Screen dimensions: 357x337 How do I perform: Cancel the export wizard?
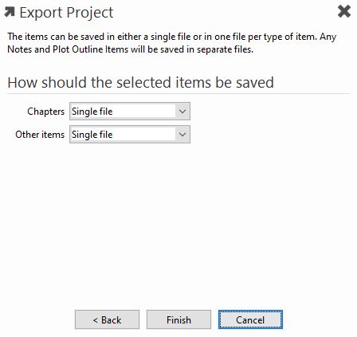pyautogui.click(x=250, y=319)
